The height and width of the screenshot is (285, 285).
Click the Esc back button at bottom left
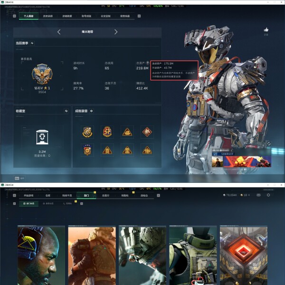(19, 178)
